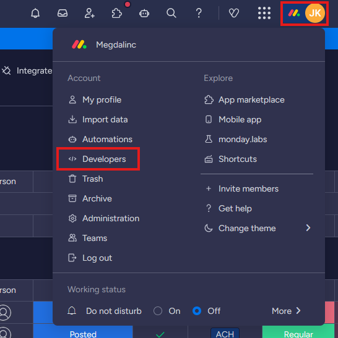The width and height of the screenshot is (338, 338).
Task: Open the nine-dot products switcher
Action: tap(264, 13)
